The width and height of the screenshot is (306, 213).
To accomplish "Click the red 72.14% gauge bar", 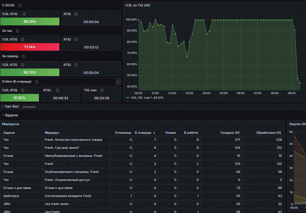I will (x=30, y=47).
